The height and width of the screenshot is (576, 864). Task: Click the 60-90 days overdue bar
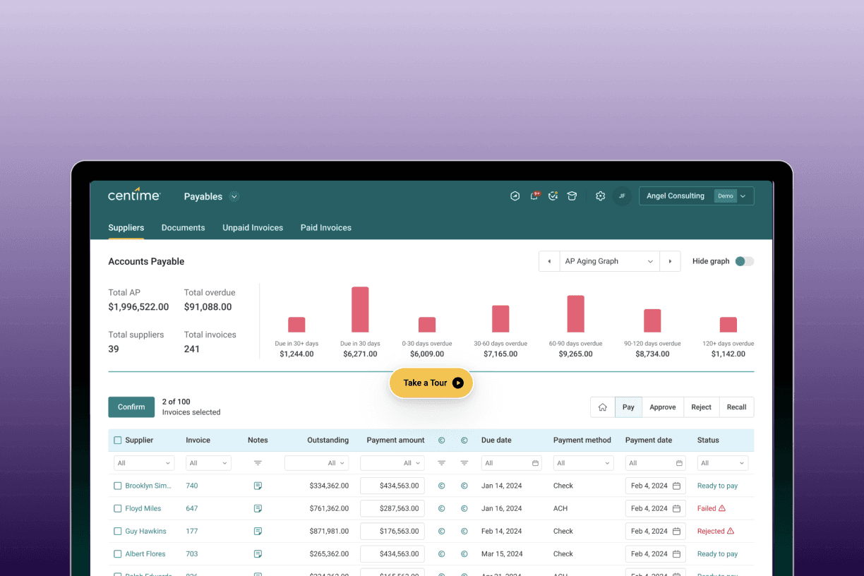pyautogui.click(x=575, y=314)
